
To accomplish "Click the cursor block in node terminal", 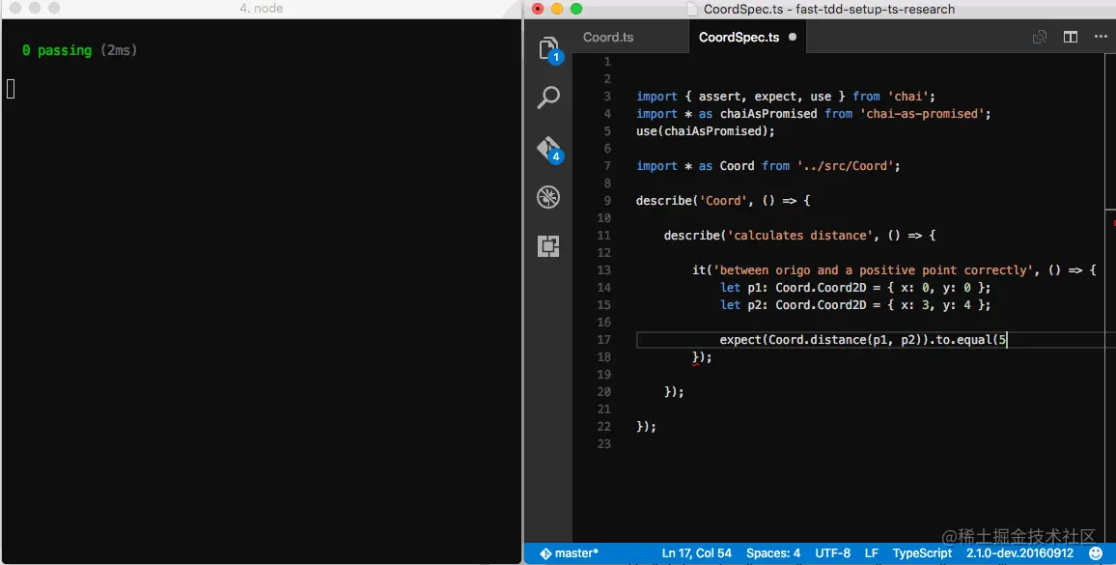I will pyautogui.click(x=11, y=89).
